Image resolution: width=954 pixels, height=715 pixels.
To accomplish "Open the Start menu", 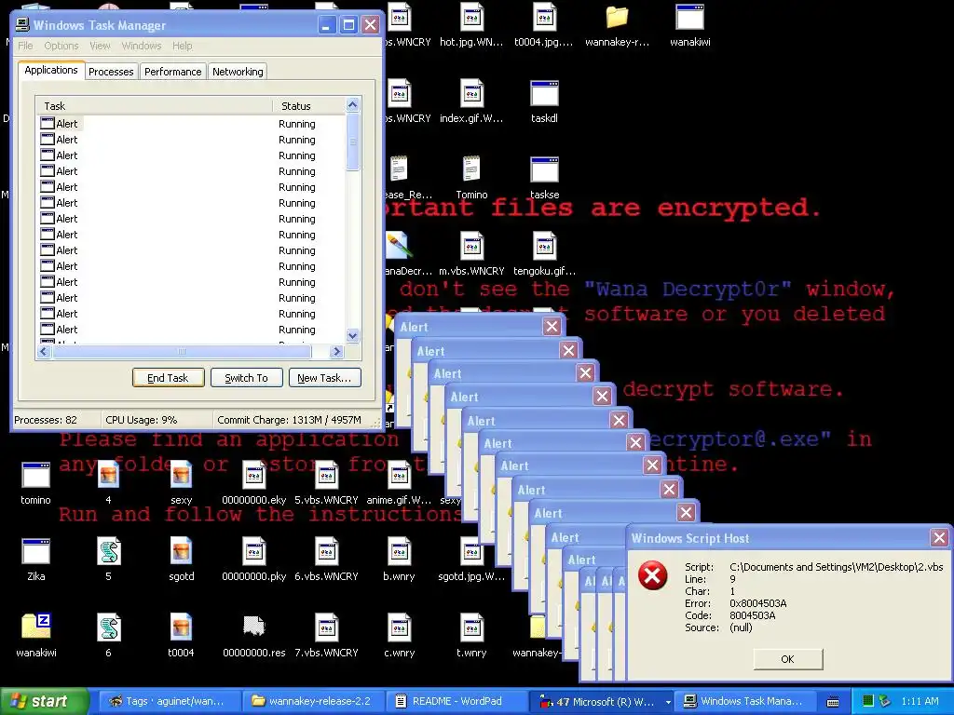I will [x=44, y=701].
